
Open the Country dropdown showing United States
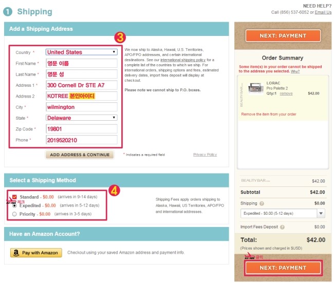point(81,52)
